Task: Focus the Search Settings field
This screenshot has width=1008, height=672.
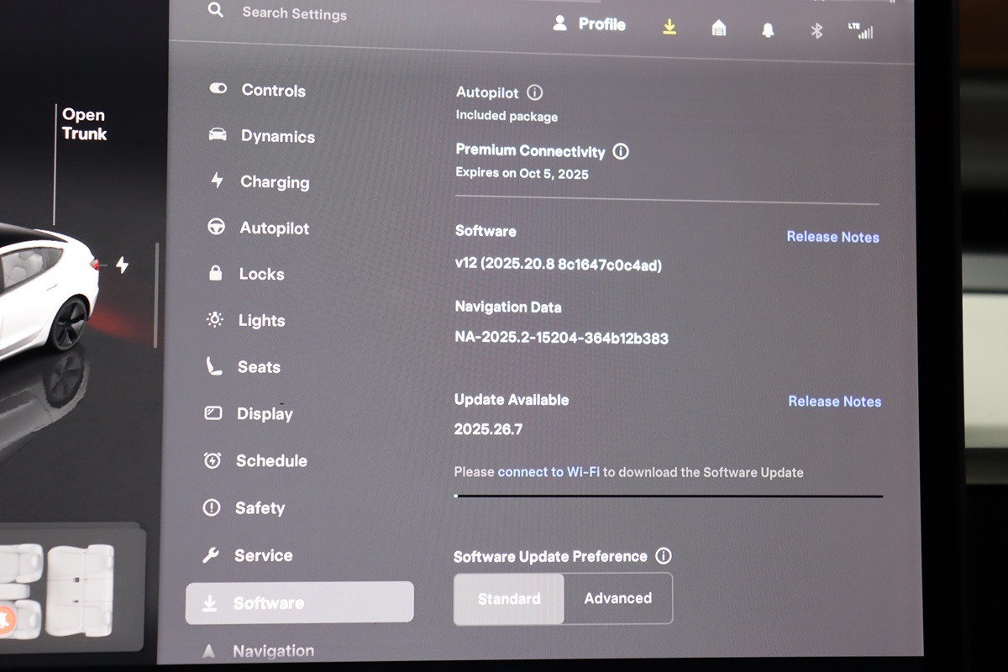Action: click(294, 13)
